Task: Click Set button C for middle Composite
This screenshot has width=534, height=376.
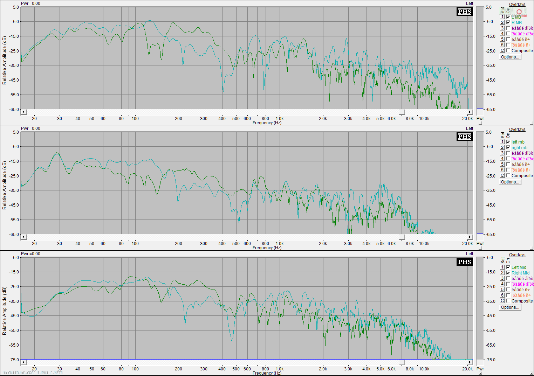Action: [x=502, y=175]
